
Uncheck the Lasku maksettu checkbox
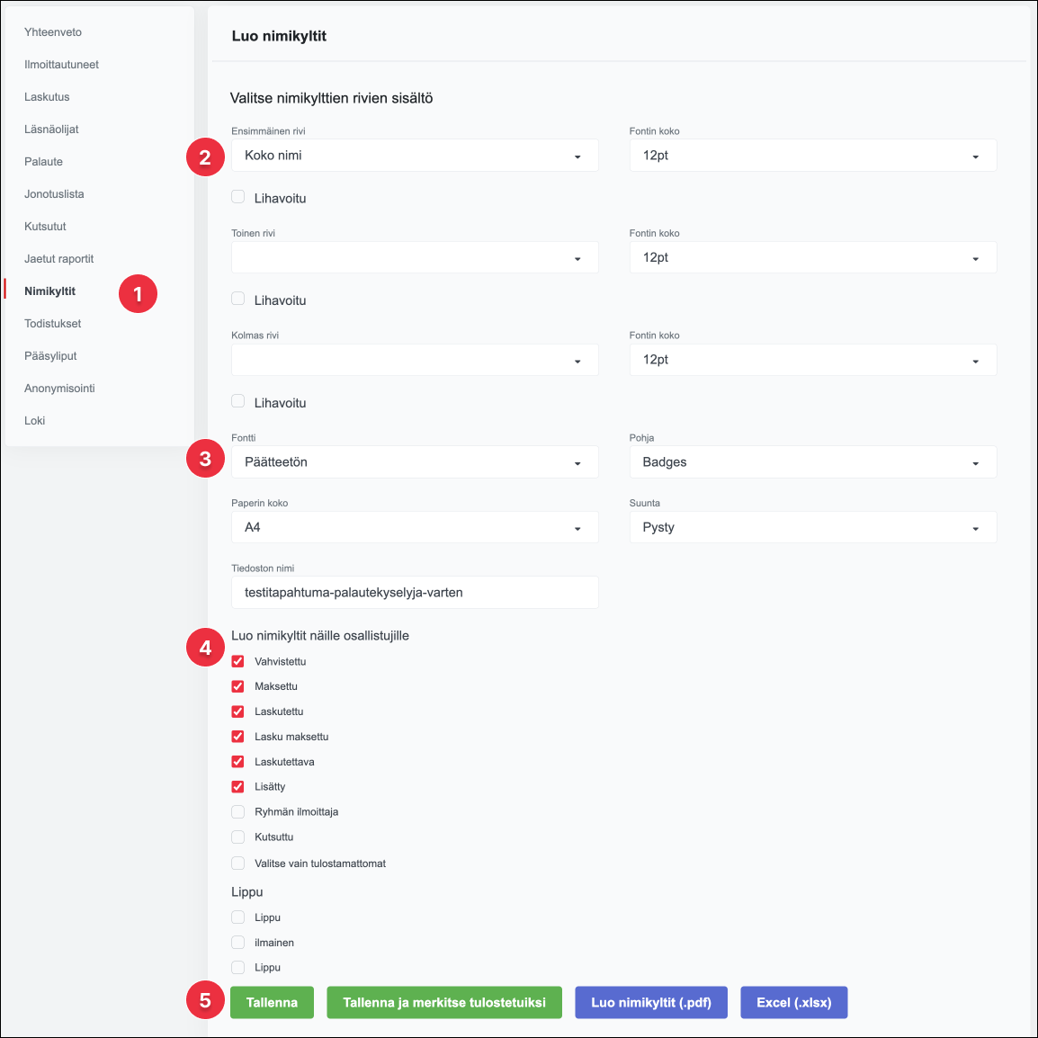pyautogui.click(x=237, y=736)
